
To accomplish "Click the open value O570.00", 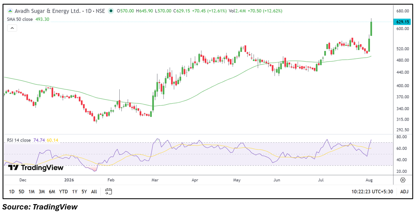I will coord(125,11).
